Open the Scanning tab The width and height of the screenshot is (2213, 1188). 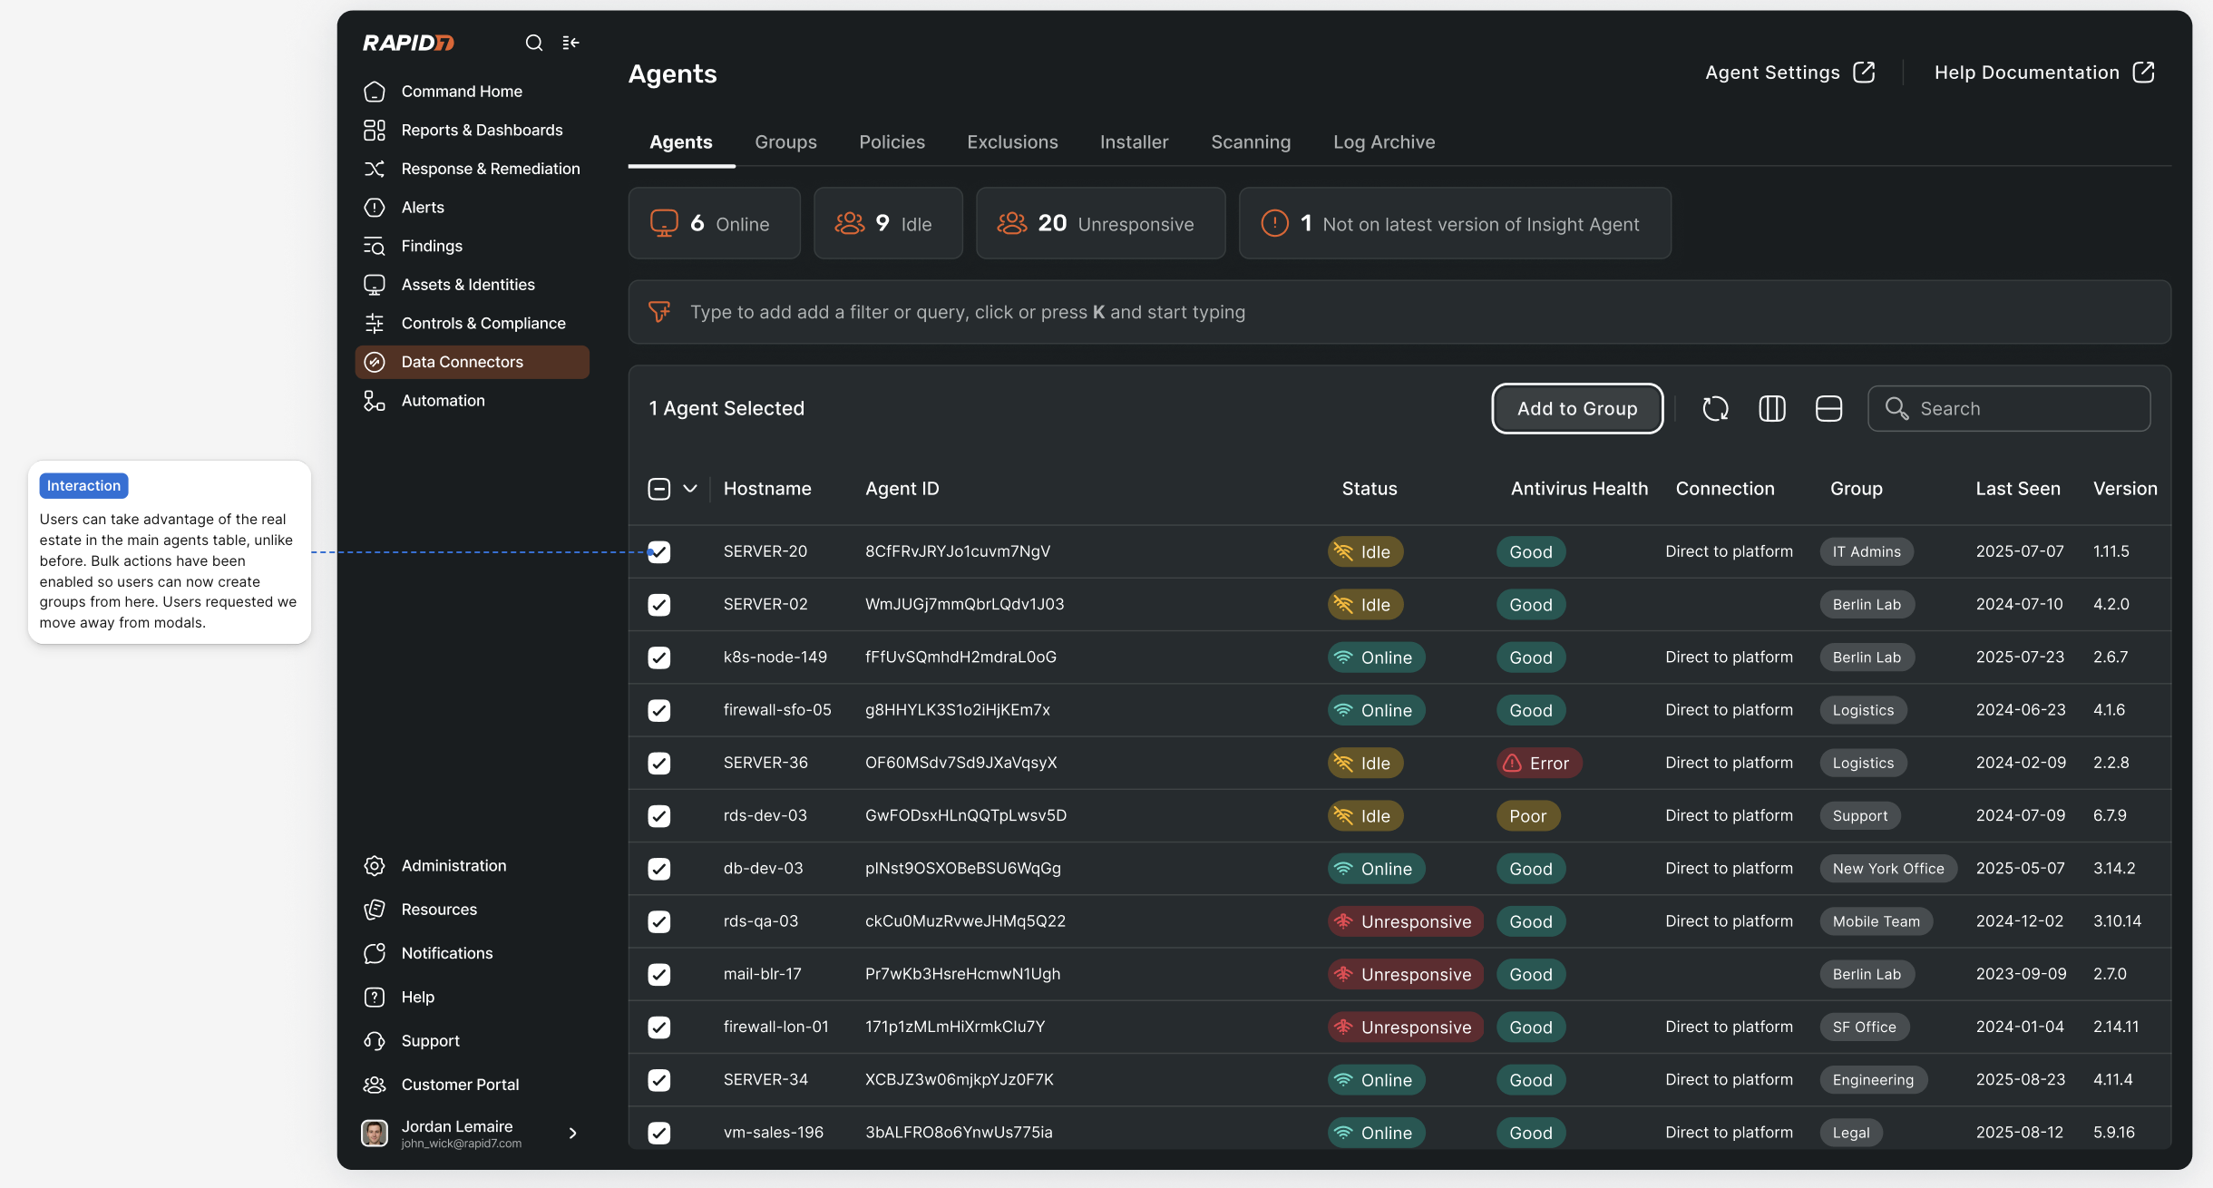1251,142
